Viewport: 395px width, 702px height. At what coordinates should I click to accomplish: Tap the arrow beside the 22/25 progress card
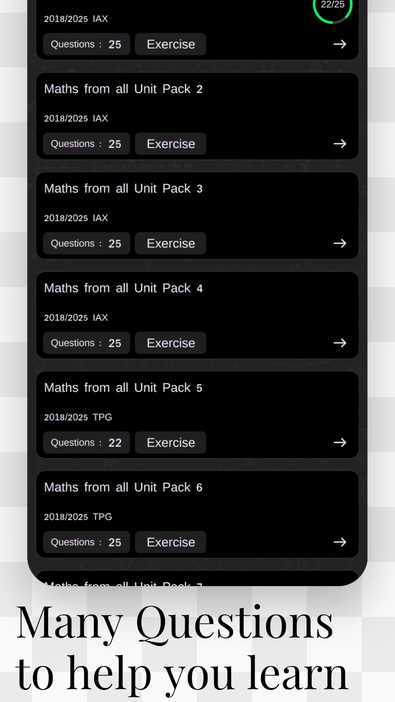click(340, 44)
